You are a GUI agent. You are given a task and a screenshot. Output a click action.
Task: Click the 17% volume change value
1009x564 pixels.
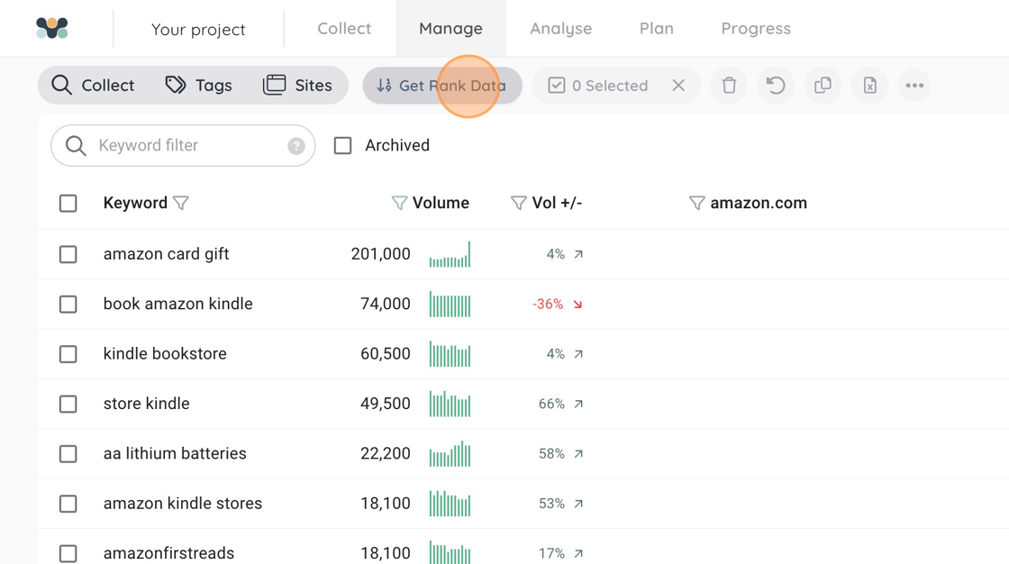pyautogui.click(x=551, y=553)
